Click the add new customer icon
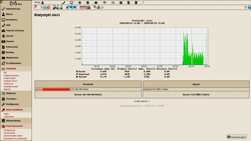This screenshot has height=141, width=251. click(x=58, y=8)
